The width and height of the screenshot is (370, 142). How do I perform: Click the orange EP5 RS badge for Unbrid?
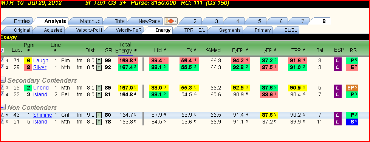352,88
